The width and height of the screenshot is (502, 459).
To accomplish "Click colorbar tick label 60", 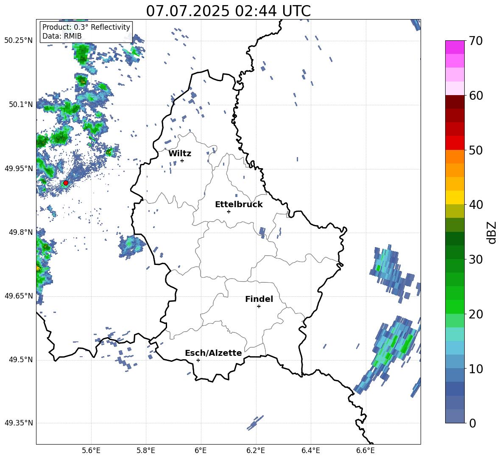I will 475,96.
